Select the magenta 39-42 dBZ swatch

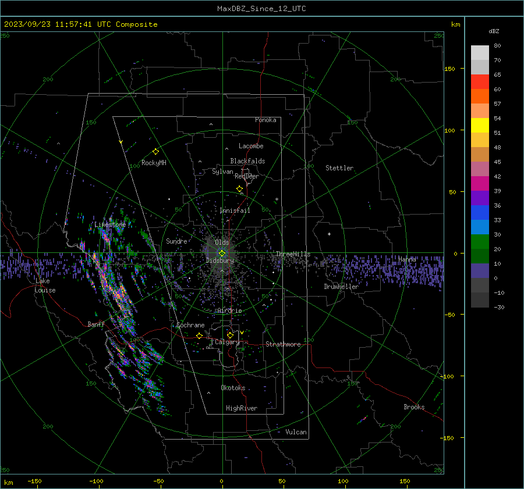tap(480, 184)
